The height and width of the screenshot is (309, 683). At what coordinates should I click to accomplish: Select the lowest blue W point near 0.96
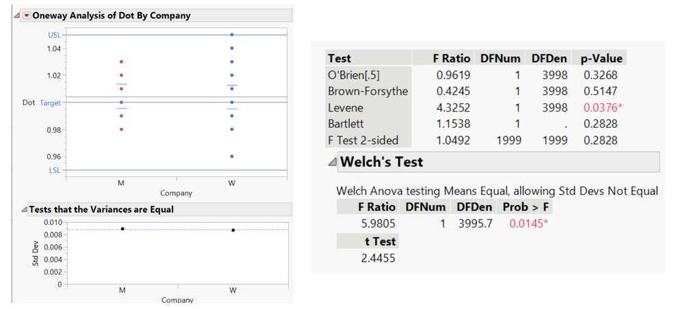click(232, 157)
